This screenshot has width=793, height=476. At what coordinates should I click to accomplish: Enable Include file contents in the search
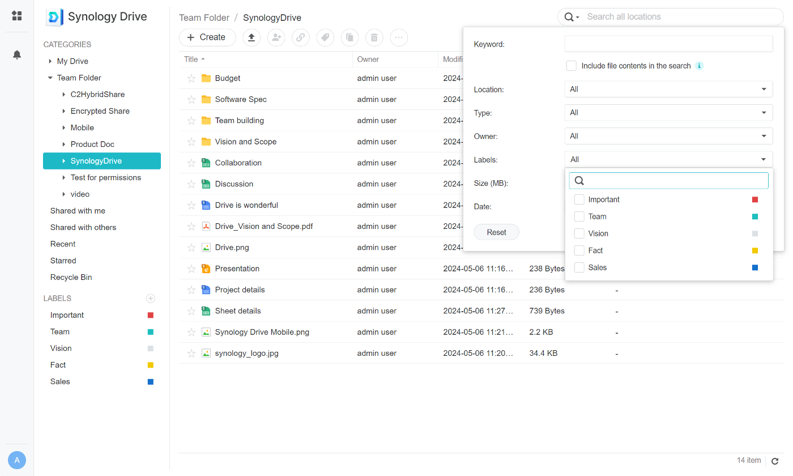(x=572, y=65)
